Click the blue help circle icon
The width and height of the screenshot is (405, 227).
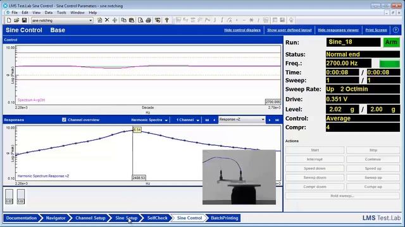[x=396, y=30]
